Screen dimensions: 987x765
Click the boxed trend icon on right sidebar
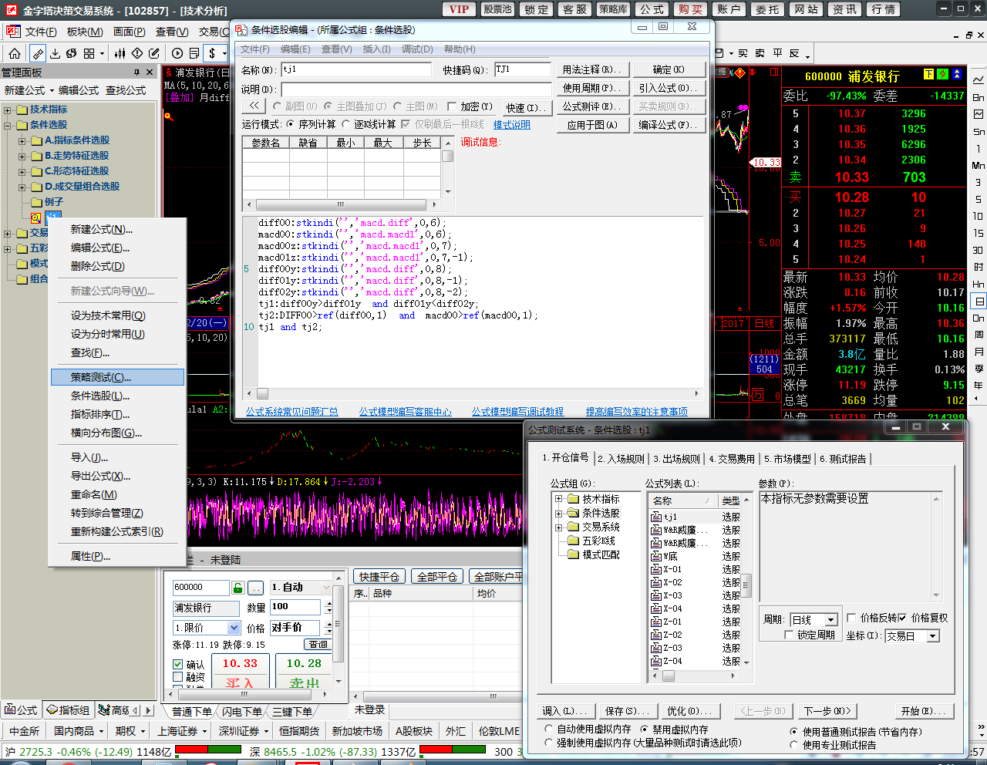pos(979,114)
